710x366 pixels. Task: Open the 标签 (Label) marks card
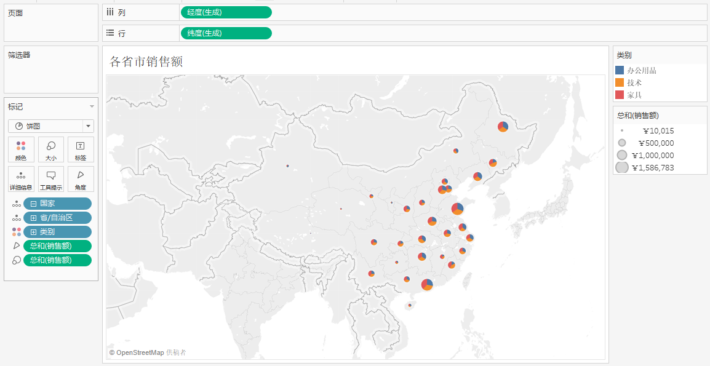81,149
